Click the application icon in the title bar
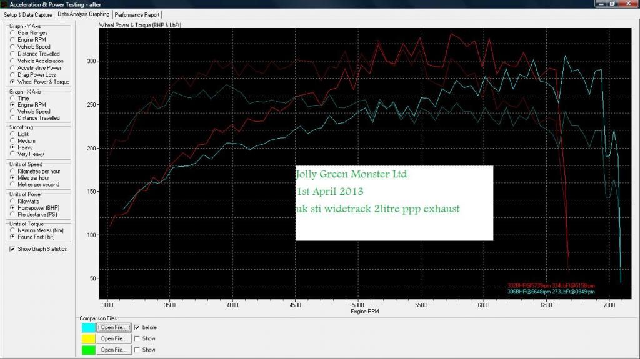Screen dimensions: 640x359 [x=4, y=4]
